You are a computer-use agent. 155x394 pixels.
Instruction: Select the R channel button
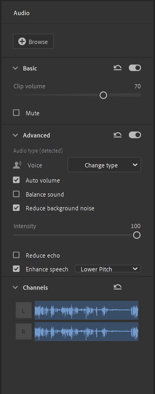point(23,331)
